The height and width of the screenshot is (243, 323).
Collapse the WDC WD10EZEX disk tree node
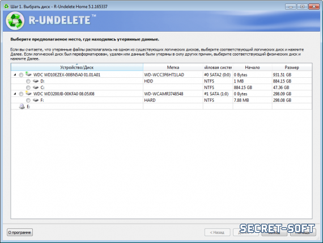pos(15,74)
